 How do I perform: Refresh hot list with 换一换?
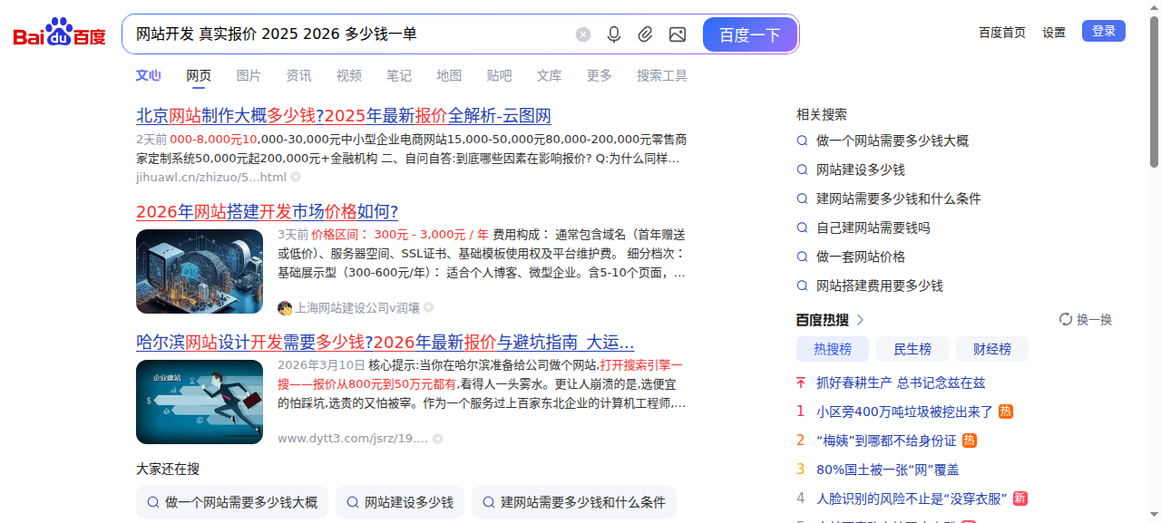1085,320
